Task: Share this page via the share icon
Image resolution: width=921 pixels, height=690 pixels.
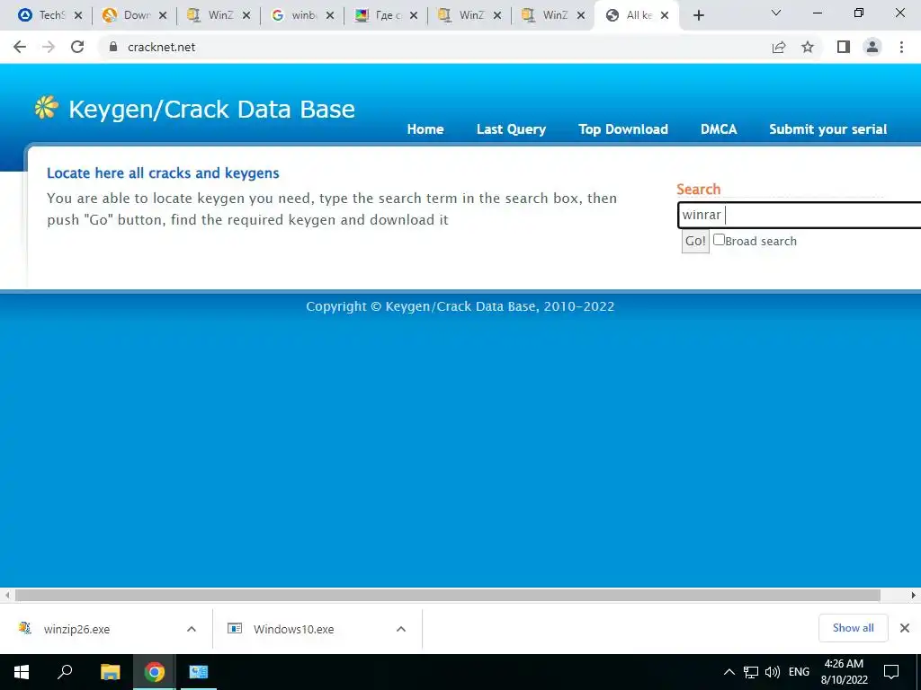Action: coord(779,47)
